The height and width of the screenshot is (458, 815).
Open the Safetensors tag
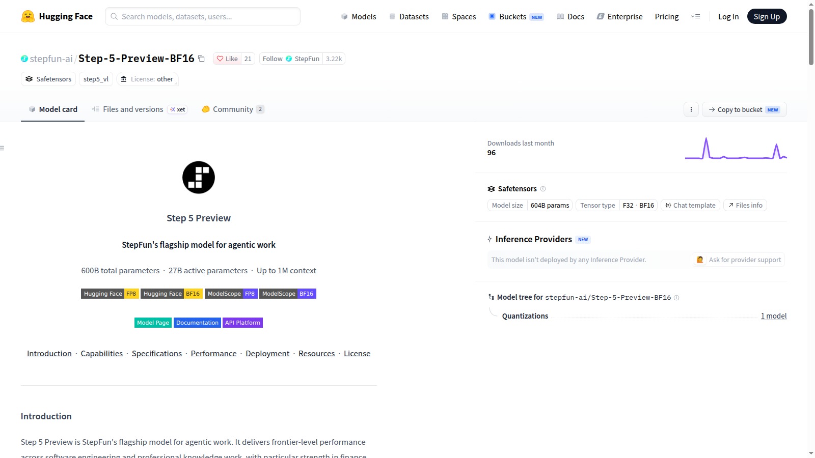[x=48, y=79]
